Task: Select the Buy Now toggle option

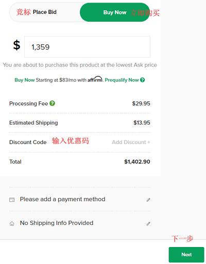Action: click(115, 12)
